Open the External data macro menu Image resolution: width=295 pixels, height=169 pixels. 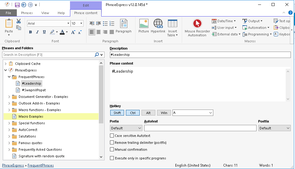point(226,34)
